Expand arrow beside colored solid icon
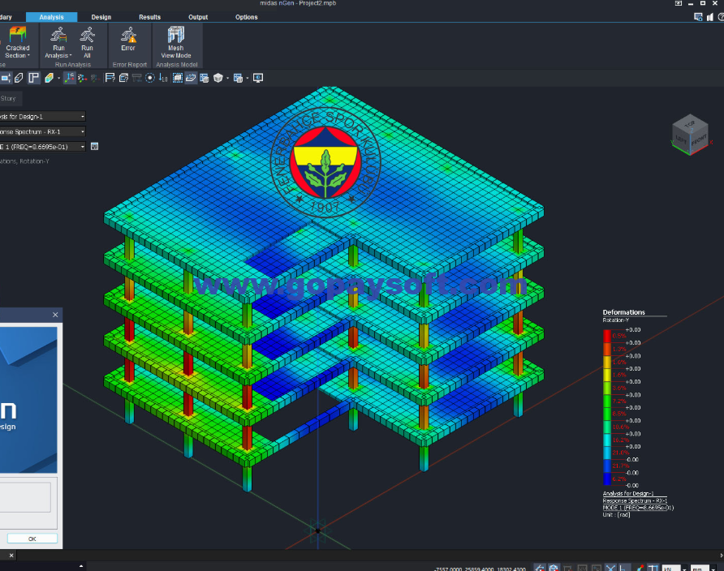 (x=58, y=79)
